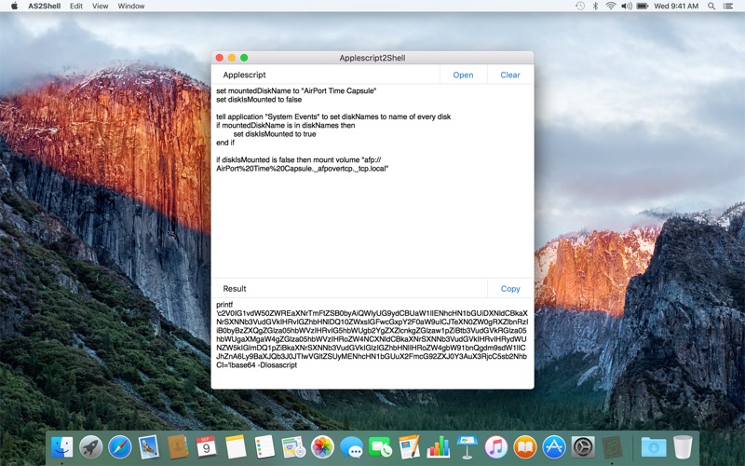Open Launchpad from the Dock

(x=90, y=447)
